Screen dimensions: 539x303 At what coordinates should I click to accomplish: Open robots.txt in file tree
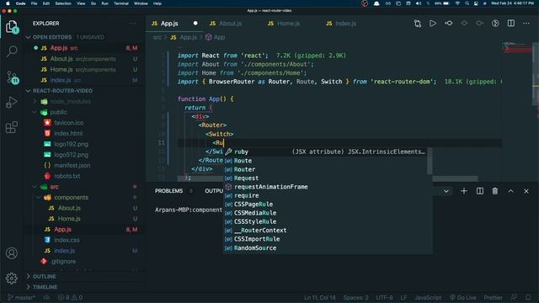point(67,176)
